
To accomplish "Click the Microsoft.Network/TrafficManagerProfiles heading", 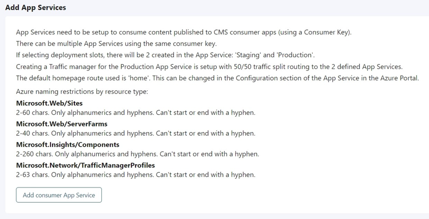I will (85, 165).
